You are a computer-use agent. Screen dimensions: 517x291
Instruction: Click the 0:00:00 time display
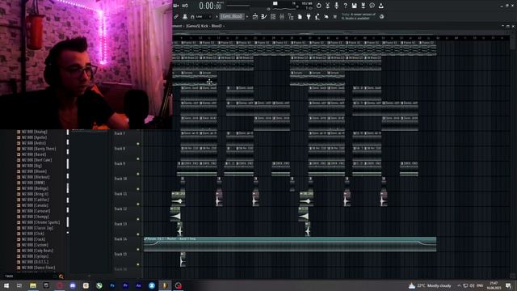(x=210, y=6)
